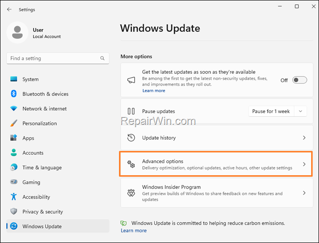Expand Advanced options with its chevron

304,164
